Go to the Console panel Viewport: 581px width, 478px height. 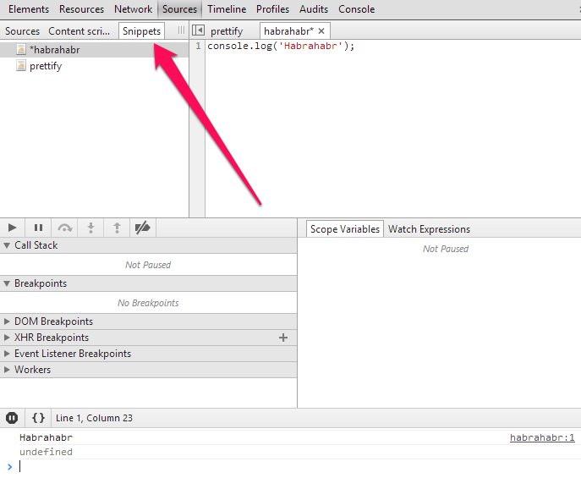click(x=356, y=9)
